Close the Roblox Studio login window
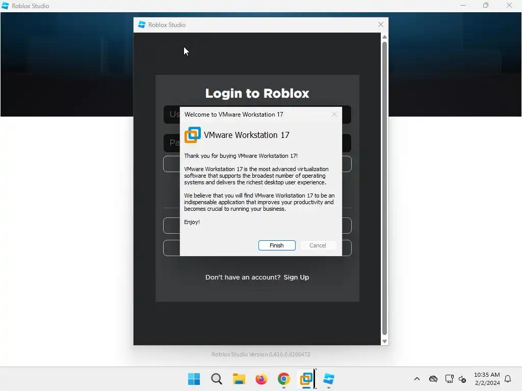522x391 pixels. coord(381,24)
